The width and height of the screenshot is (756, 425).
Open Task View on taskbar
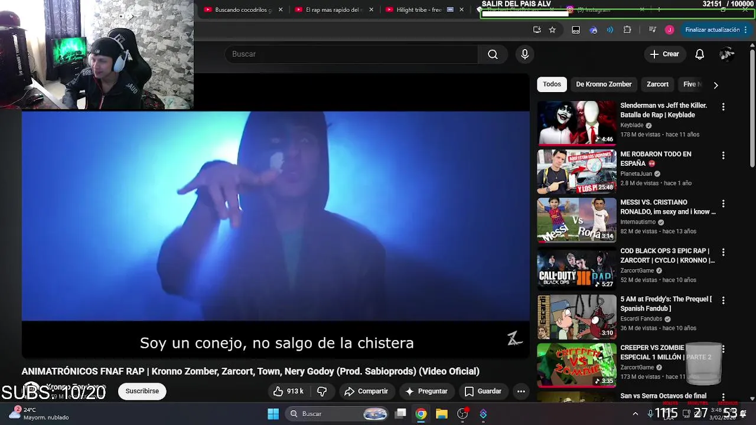[x=400, y=414]
